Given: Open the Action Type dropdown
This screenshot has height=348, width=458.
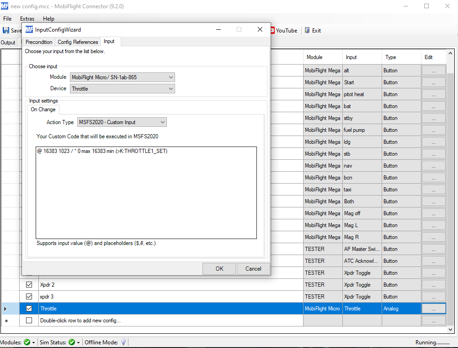Looking at the screenshot, I should click(122, 122).
